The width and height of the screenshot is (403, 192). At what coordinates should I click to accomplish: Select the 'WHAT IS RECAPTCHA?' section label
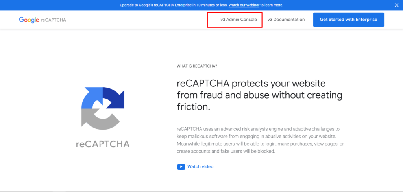click(x=197, y=66)
